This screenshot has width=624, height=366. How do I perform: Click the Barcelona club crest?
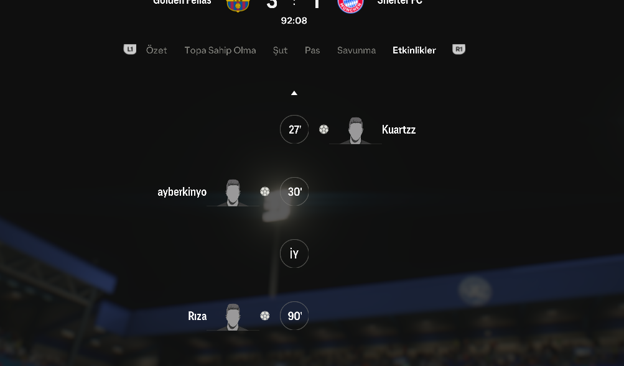tap(238, 6)
